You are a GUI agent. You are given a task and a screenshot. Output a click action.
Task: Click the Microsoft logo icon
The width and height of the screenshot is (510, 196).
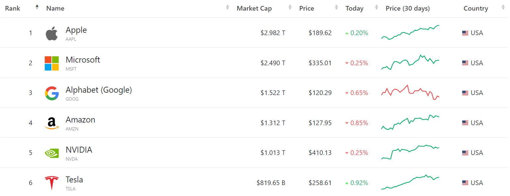coord(52,63)
